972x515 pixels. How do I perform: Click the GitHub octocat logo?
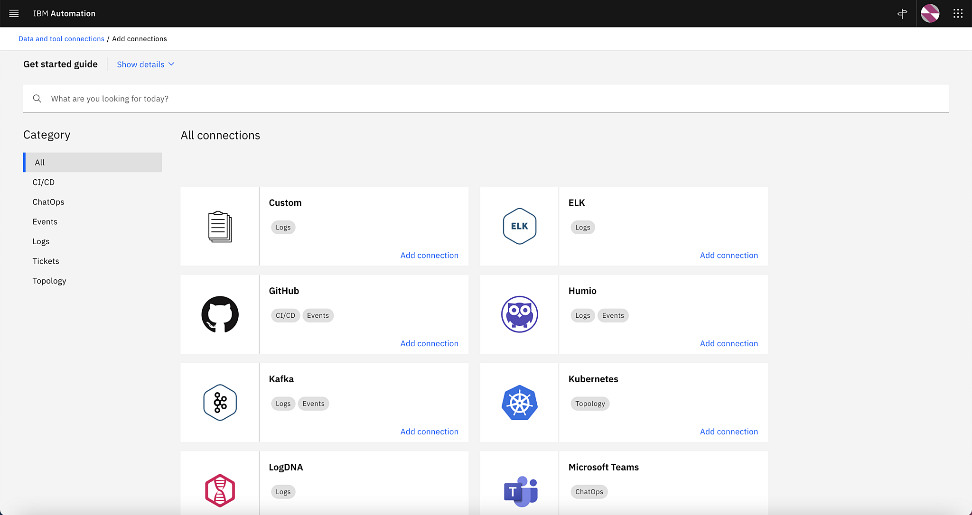[x=220, y=314]
